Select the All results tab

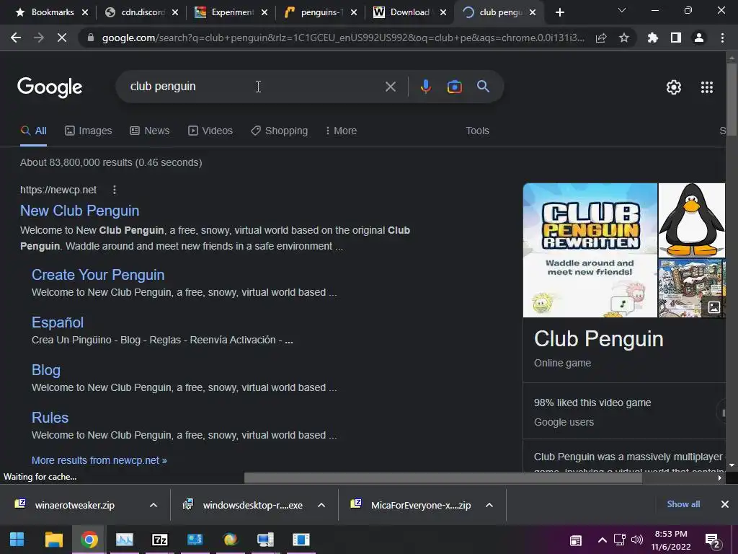(x=33, y=131)
